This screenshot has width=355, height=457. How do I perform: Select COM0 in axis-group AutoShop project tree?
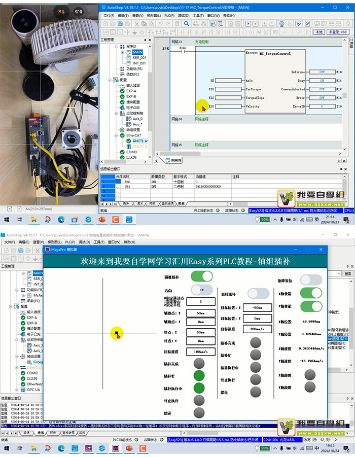32,373
